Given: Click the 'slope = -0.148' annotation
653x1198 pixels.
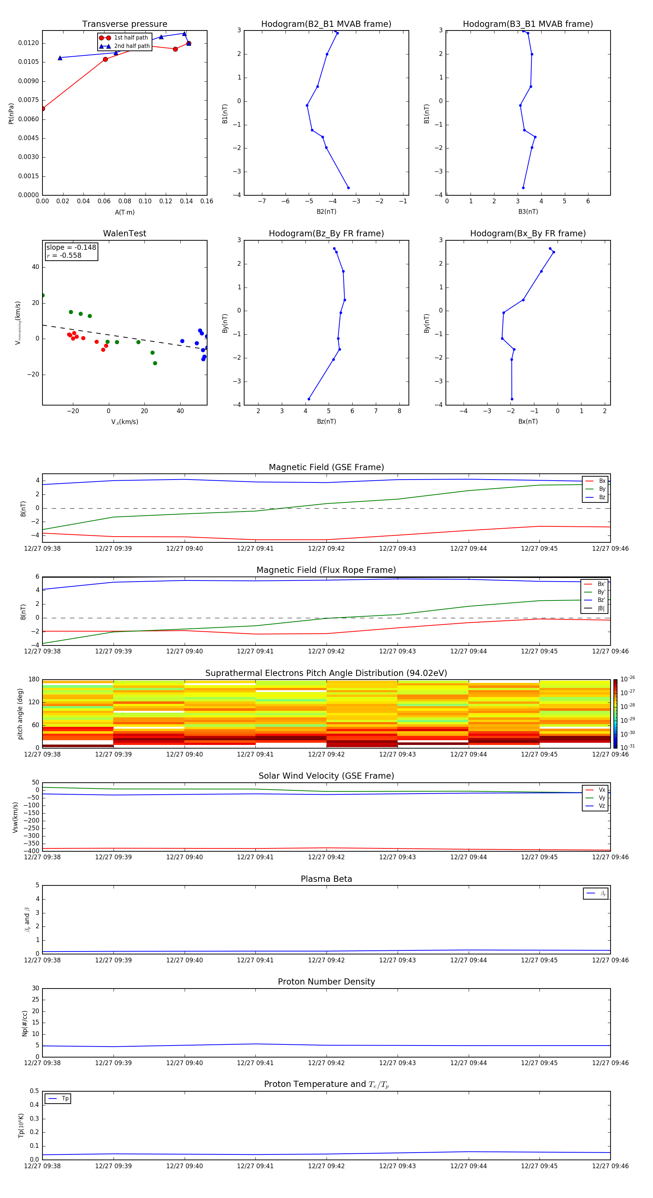Looking at the screenshot, I should pyautogui.click(x=71, y=248).
